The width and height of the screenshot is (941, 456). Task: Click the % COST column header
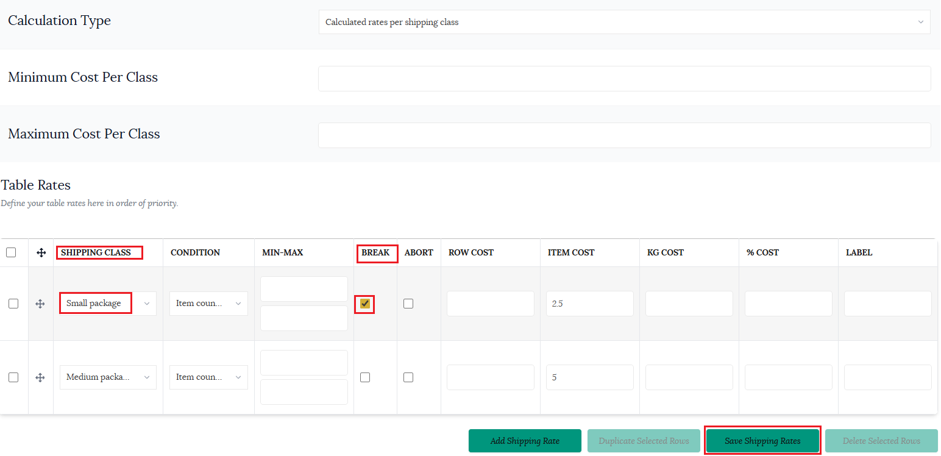pos(762,252)
